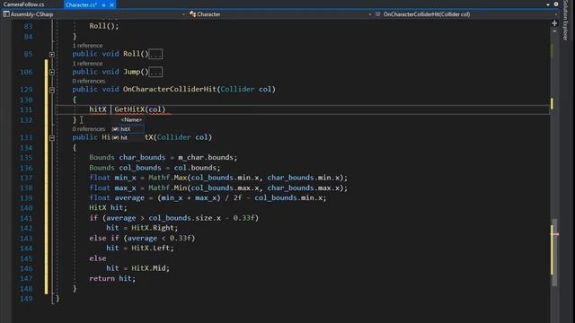Click line number 131 in the gutter
The width and height of the screenshot is (575, 323).
[26, 109]
